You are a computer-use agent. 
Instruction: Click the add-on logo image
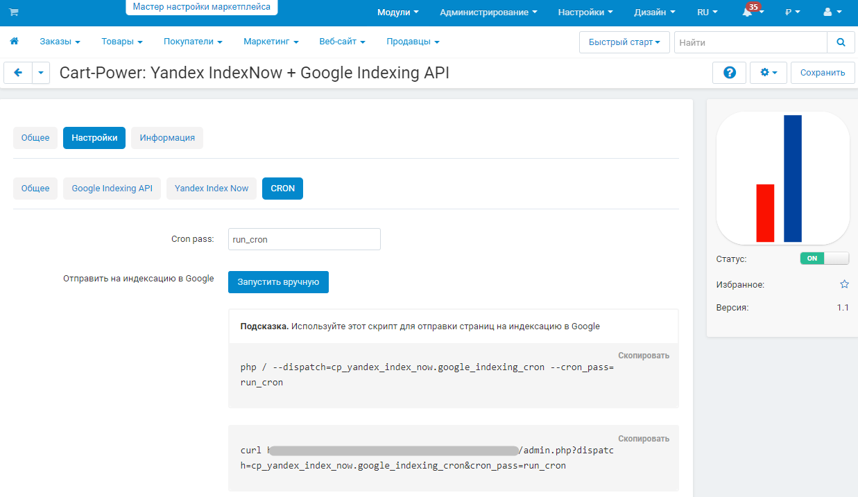tap(782, 178)
